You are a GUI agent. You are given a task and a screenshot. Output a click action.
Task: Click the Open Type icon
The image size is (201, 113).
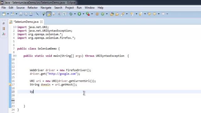coord(112,14)
